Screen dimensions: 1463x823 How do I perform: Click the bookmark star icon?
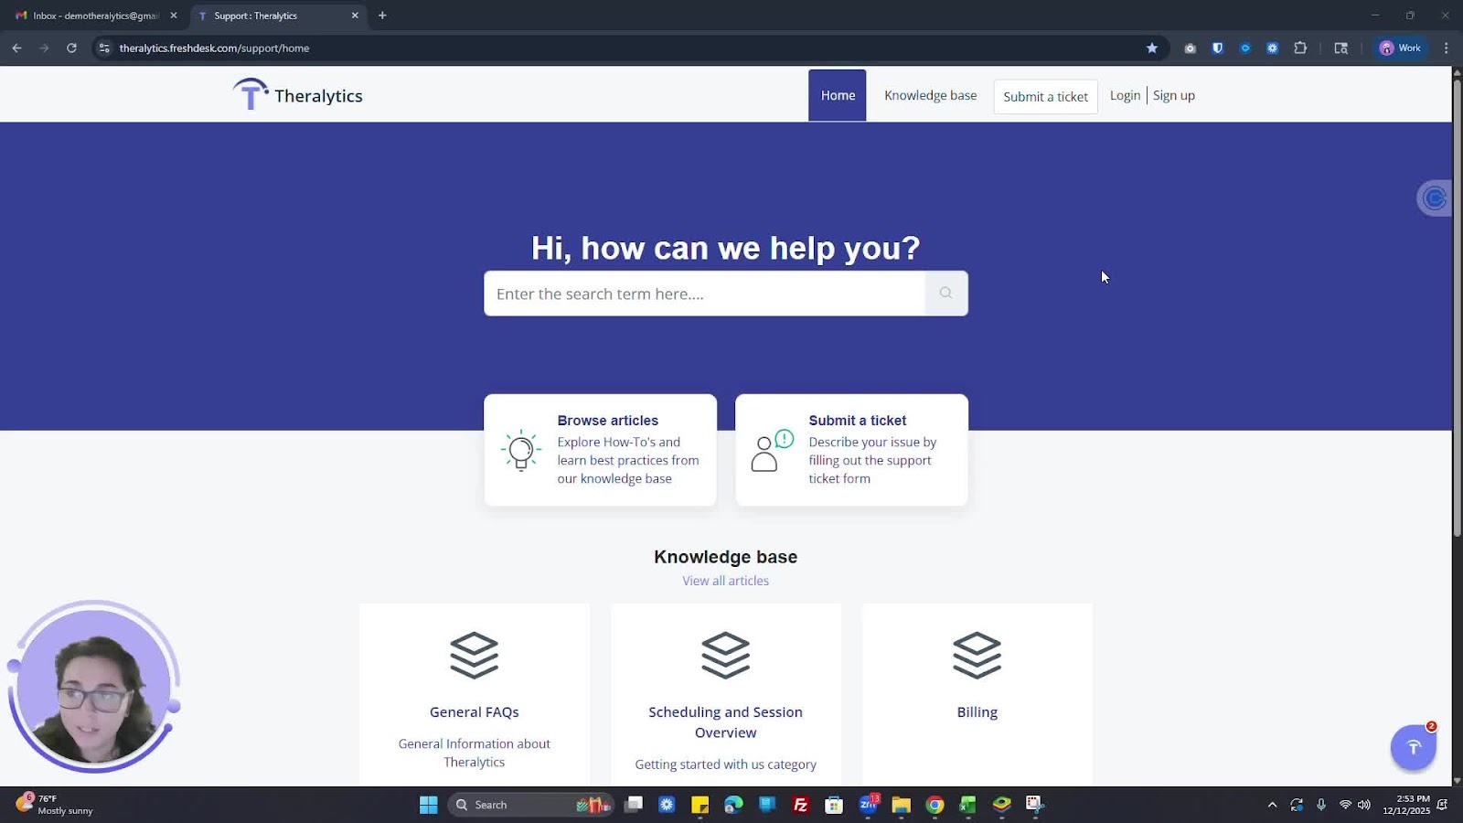coord(1152,48)
